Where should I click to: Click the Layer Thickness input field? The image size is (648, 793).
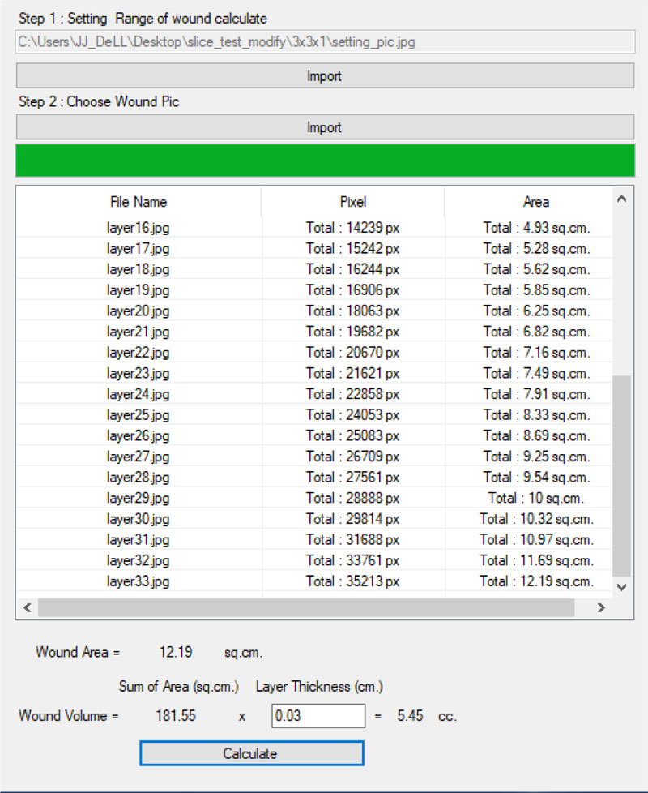coord(318,716)
